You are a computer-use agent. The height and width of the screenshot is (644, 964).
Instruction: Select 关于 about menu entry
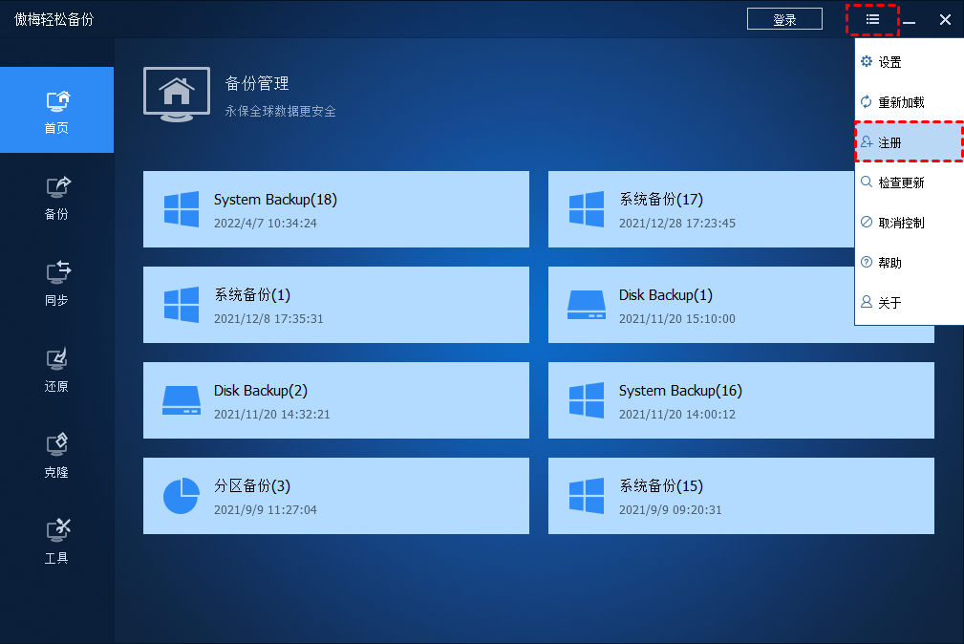coord(910,302)
